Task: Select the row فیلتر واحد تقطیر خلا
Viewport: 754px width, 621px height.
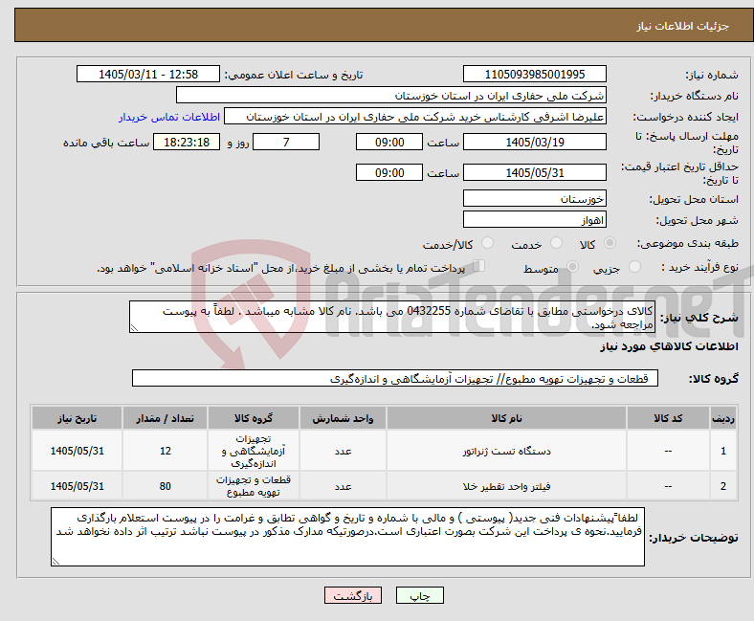Action: (385, 486)
